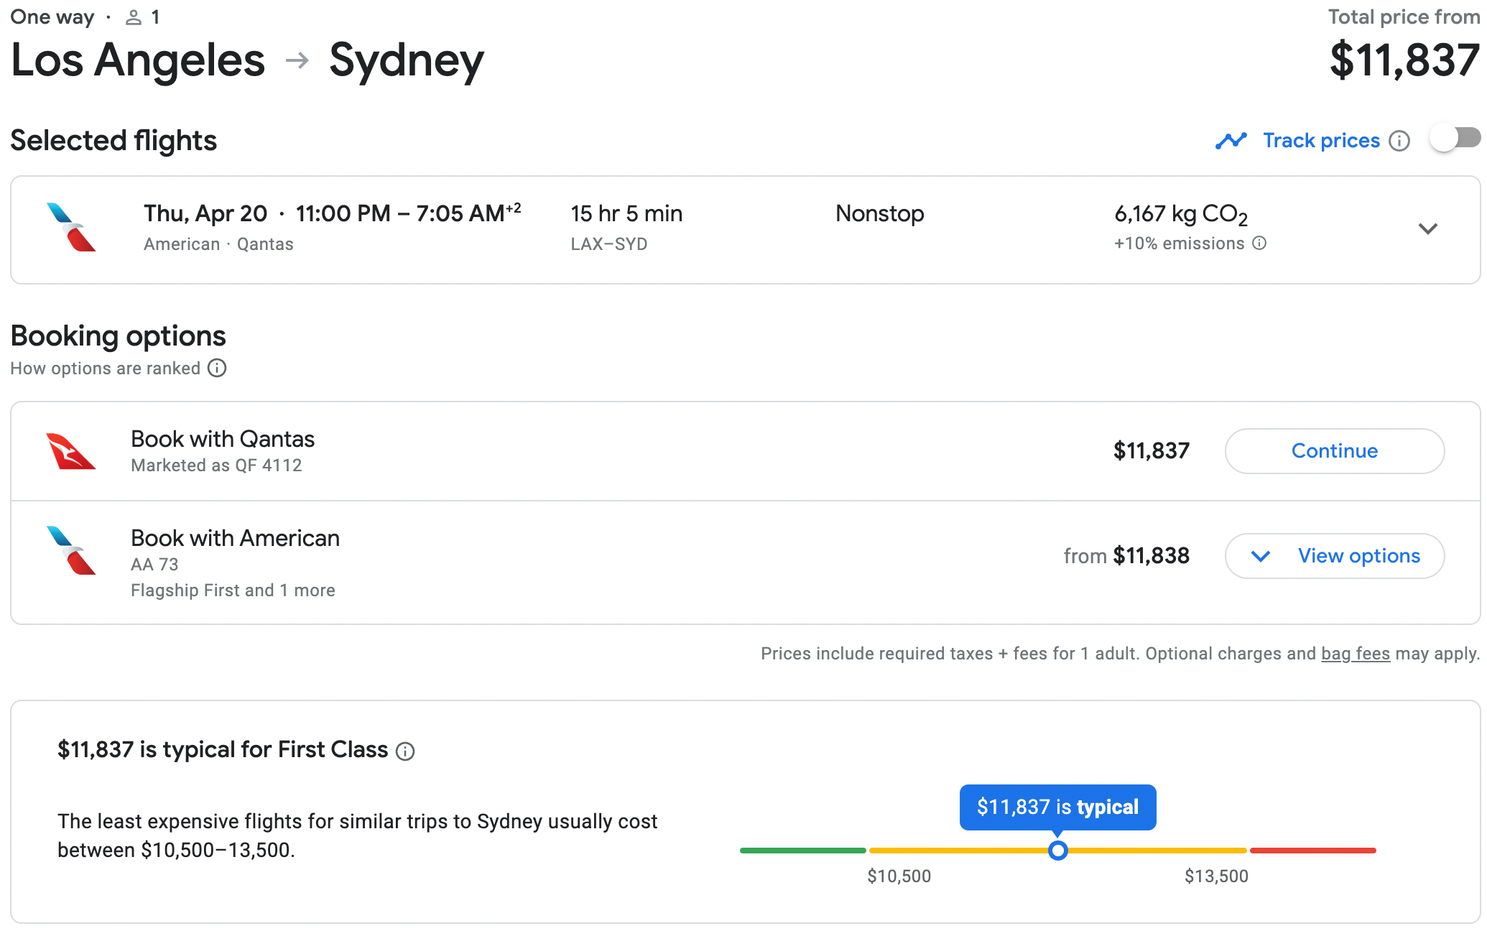Click the passenger count person icon
Screen dimensions: 1487x931
click(133, 16)
